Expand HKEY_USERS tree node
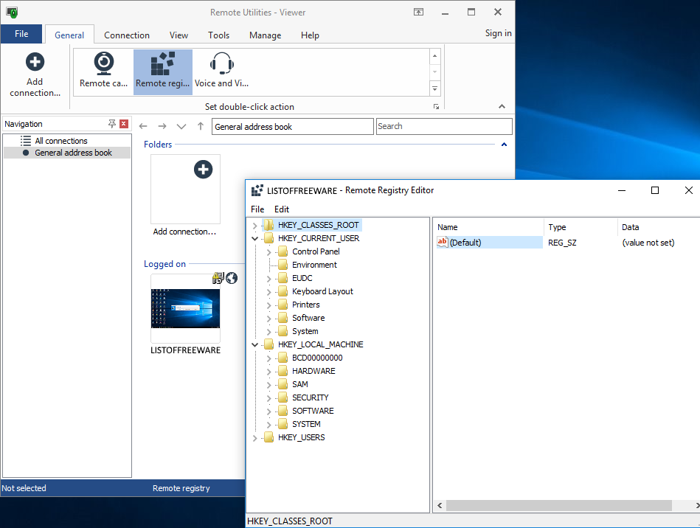This screenshot has height=528, width=700. [255, 438]
